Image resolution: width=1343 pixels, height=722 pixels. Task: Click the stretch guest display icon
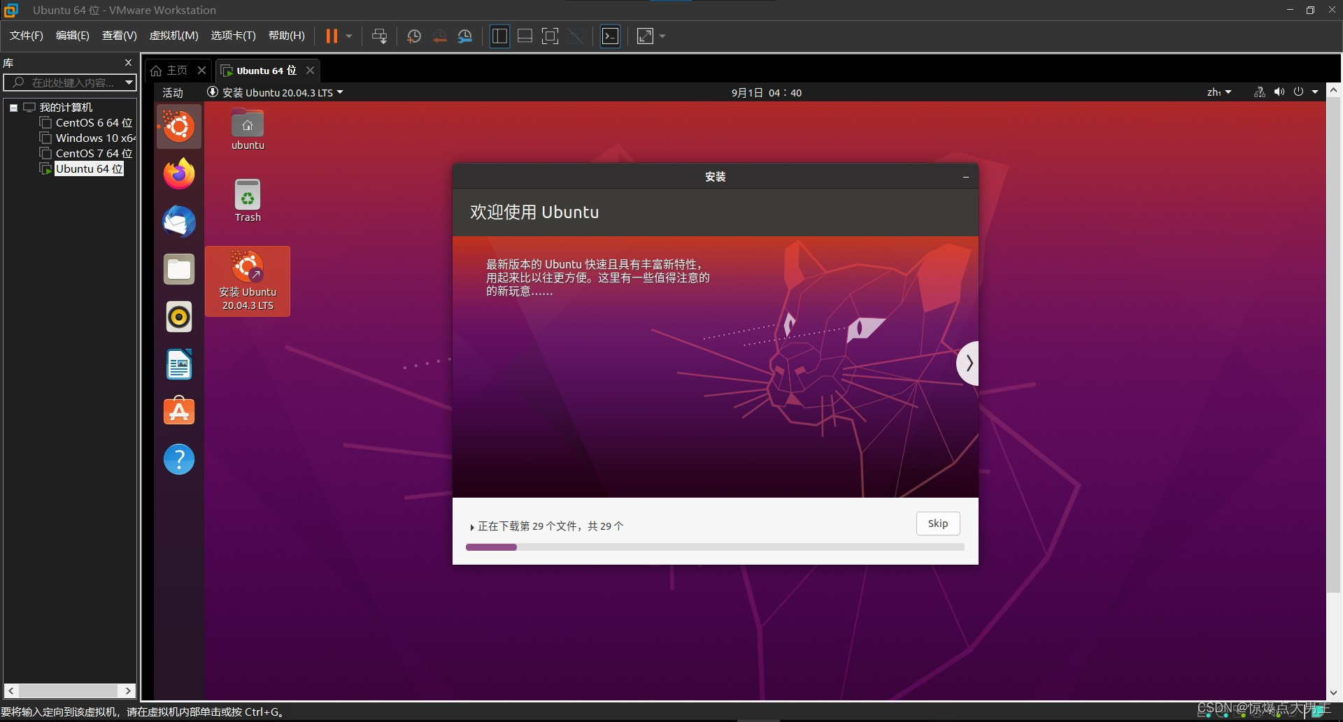[645, 36]
